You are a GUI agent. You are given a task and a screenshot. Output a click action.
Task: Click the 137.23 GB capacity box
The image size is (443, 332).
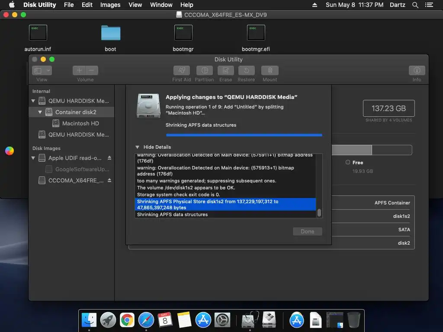click(x=389, y=108)
